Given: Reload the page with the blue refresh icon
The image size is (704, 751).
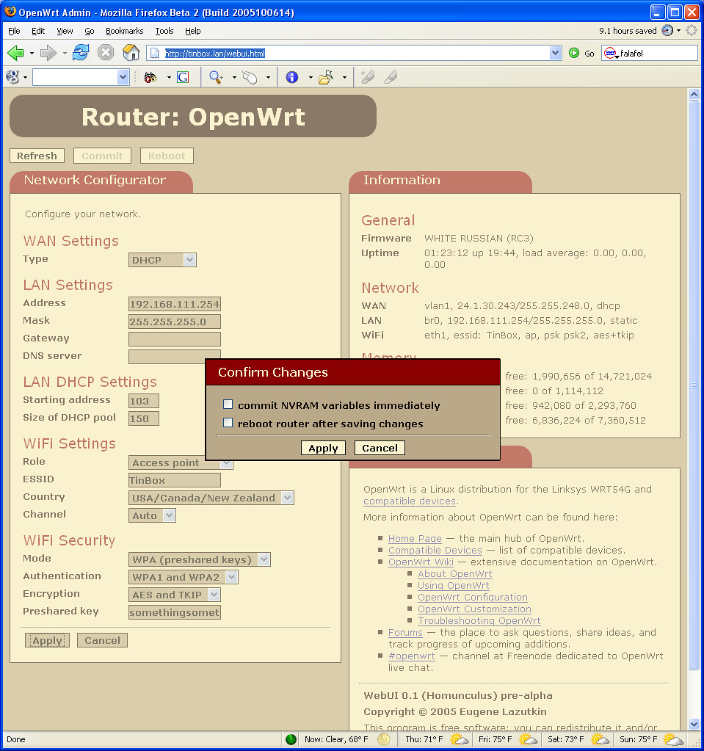Looking at the screenshot, I should click(x=81, y=53).
